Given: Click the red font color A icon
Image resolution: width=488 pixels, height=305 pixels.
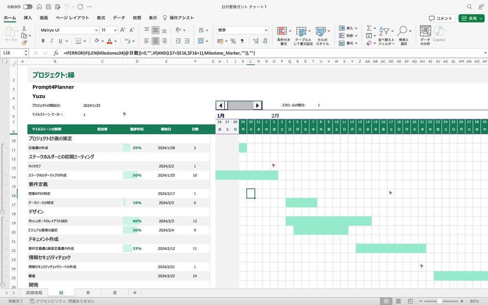Looking at the screenshot, I should [109, 41].
